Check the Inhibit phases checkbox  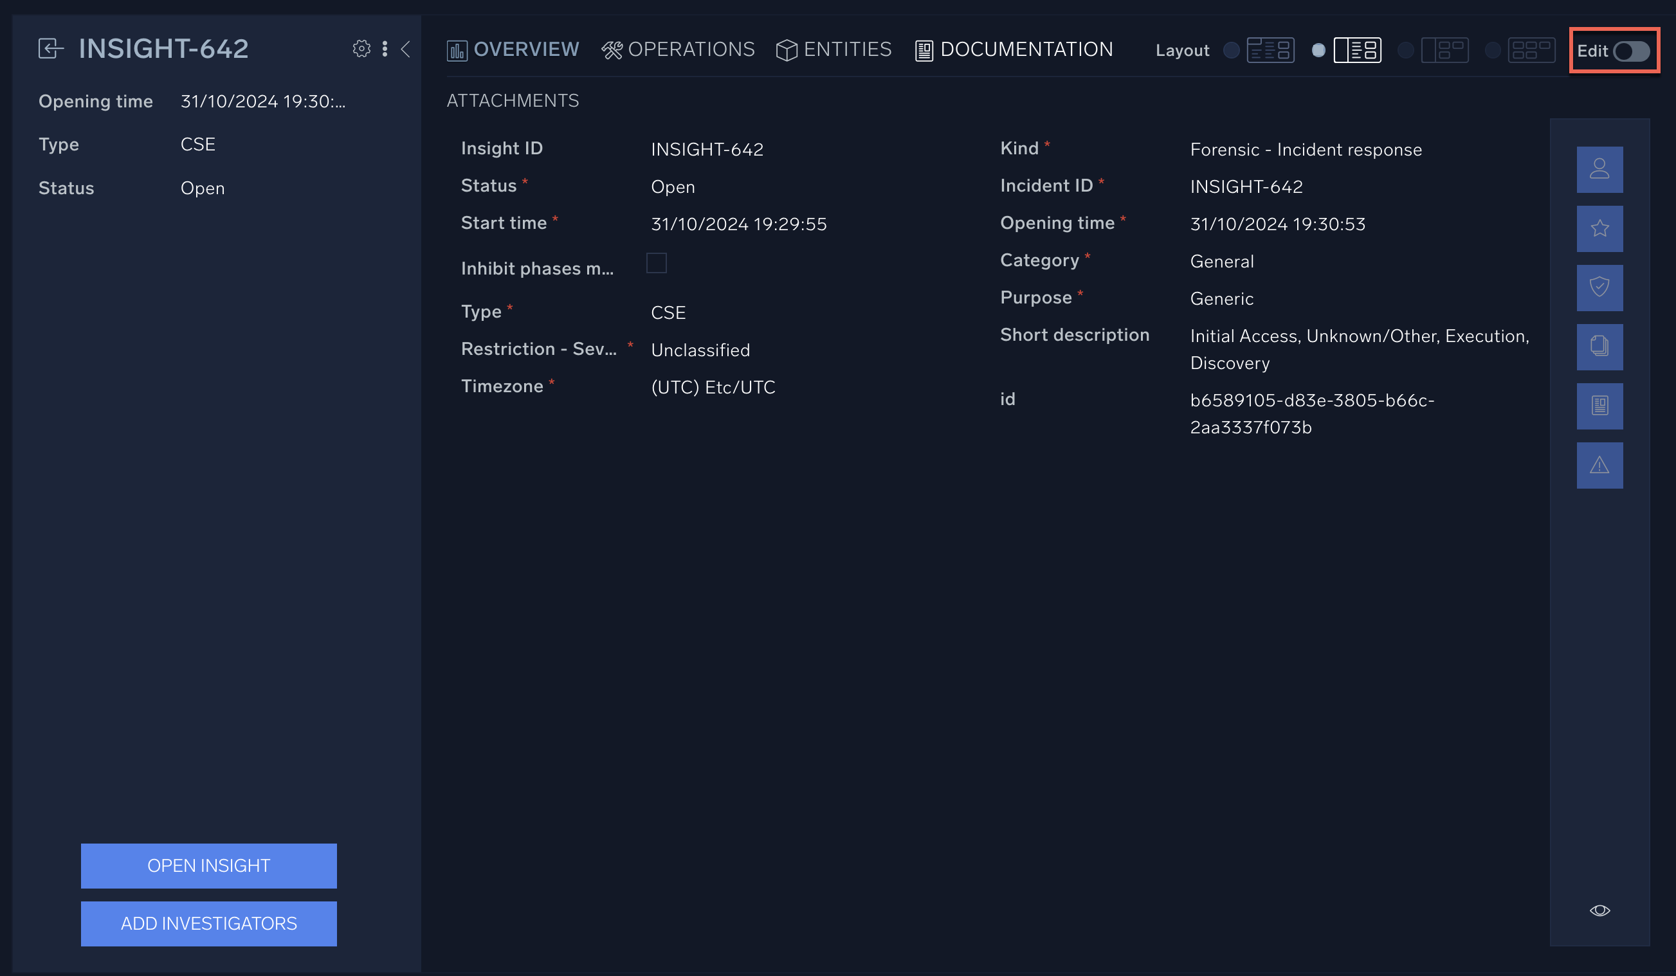coord(656,263)
